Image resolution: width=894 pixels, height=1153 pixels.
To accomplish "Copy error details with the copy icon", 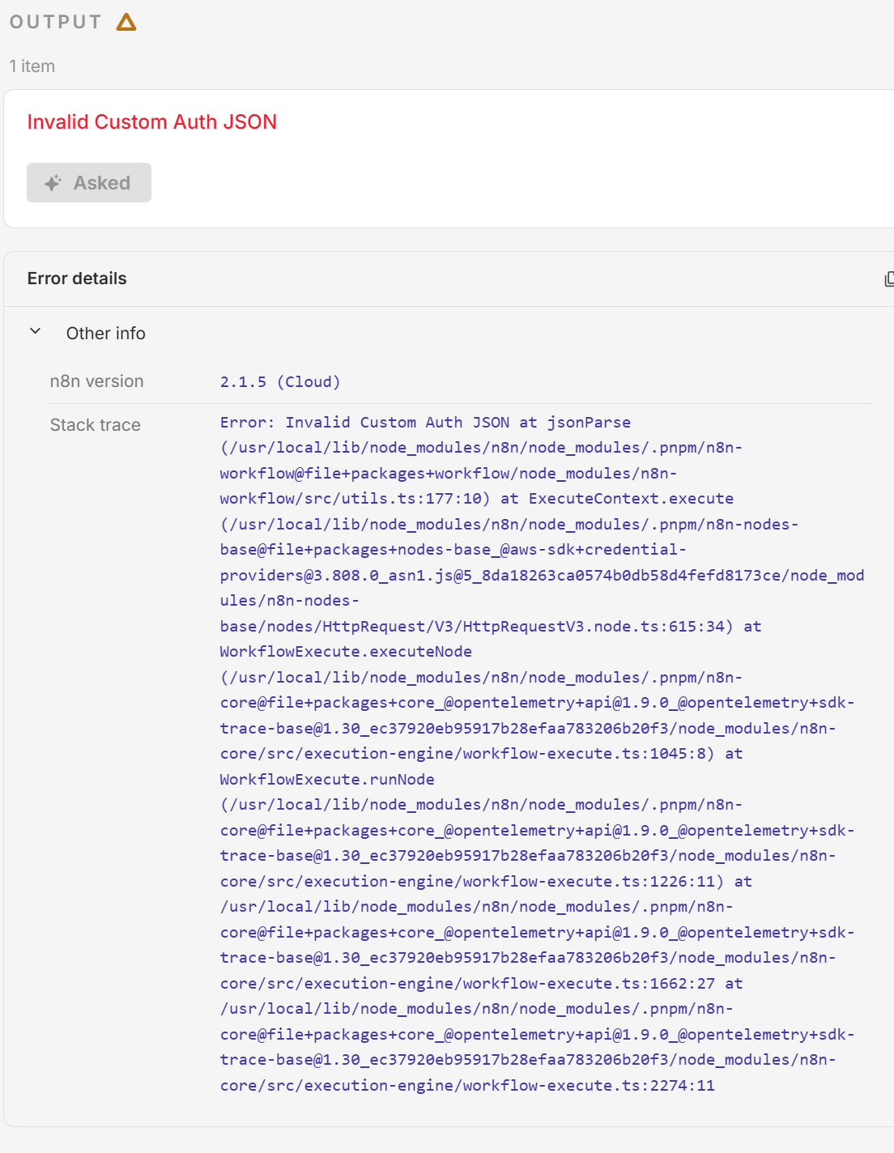I will [889, 279].
